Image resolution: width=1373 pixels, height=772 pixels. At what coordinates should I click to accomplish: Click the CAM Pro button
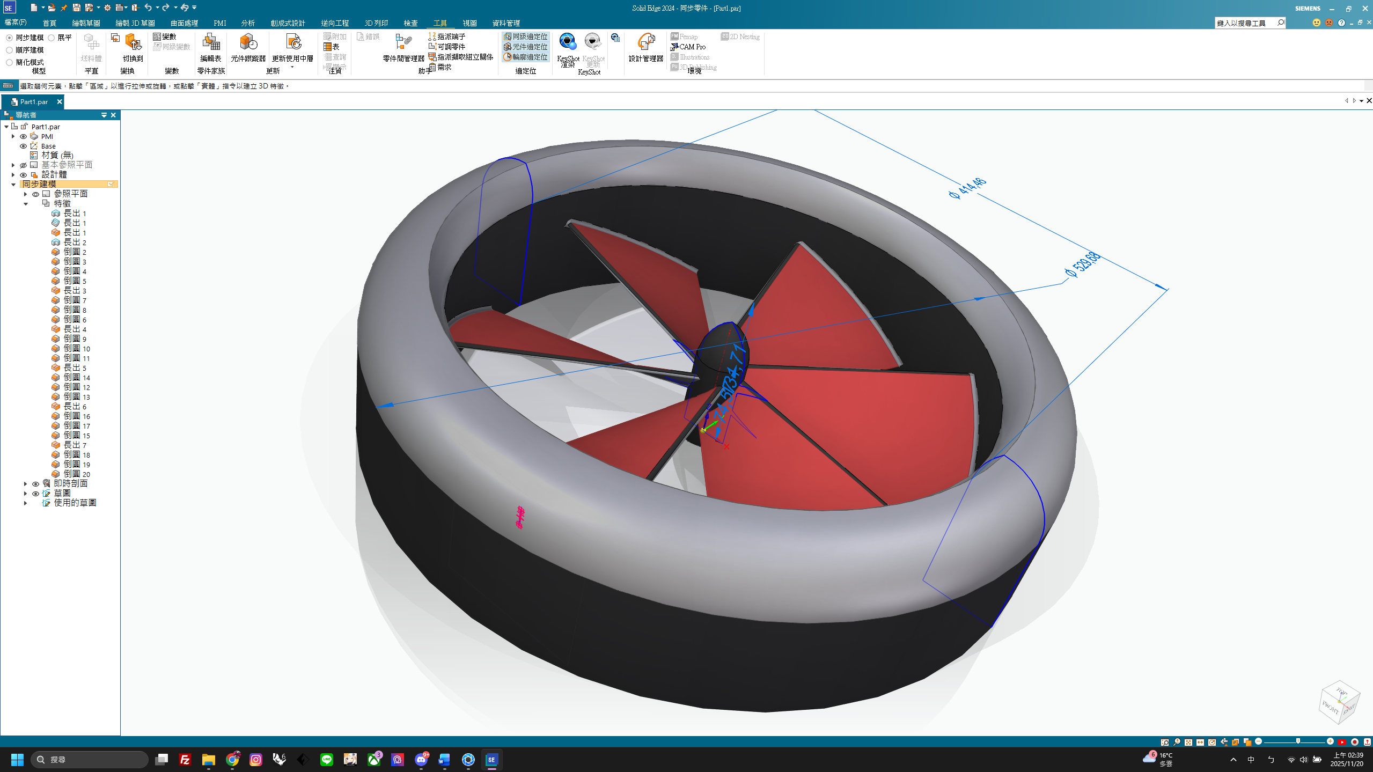click(692, 47)
